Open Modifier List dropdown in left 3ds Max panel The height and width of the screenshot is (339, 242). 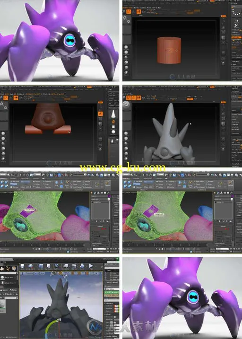coord(101,199)
